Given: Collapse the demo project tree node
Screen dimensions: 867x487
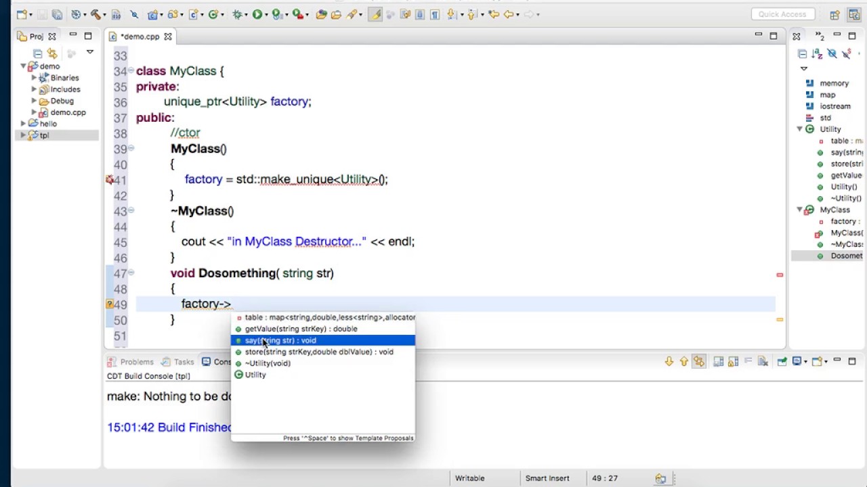Looking at the screenshot, I should point(24,66).
